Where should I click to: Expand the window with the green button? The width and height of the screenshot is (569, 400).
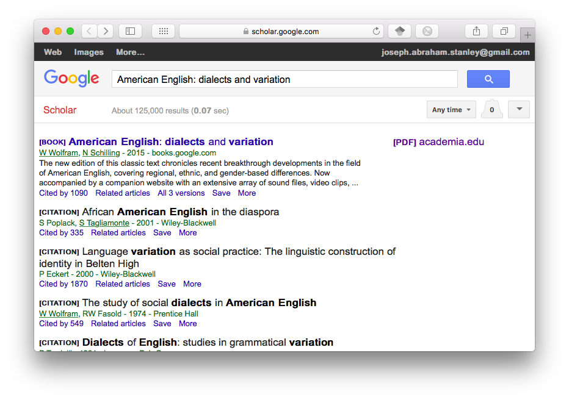70,31
